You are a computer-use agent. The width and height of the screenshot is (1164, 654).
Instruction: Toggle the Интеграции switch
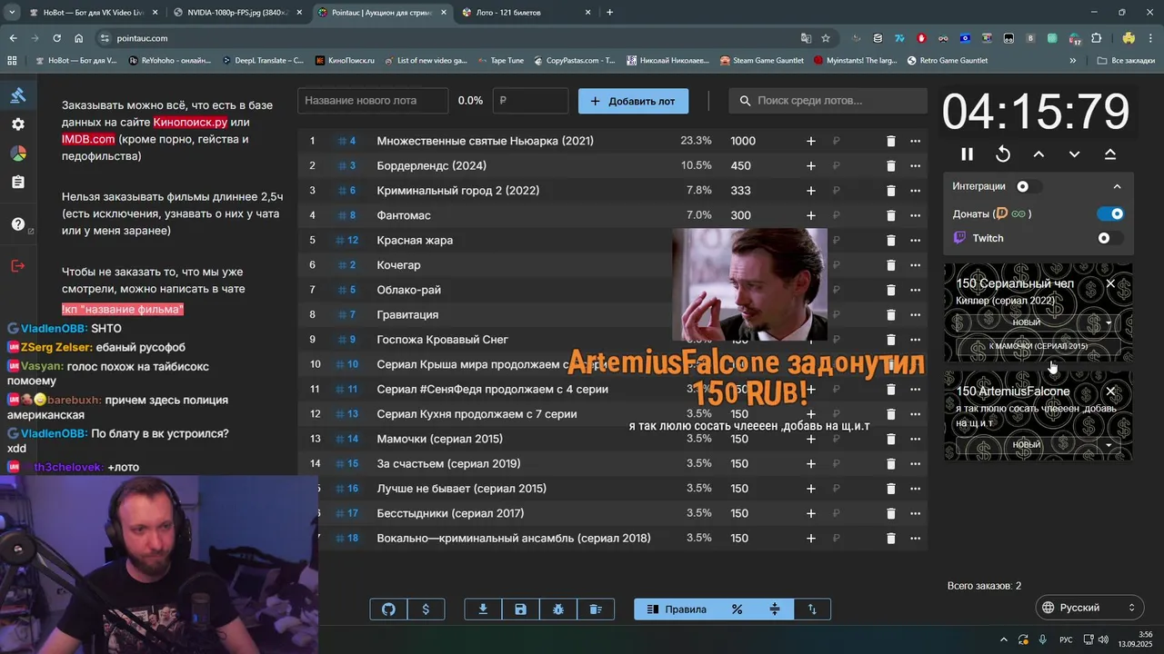click(x=1029, y=186)
